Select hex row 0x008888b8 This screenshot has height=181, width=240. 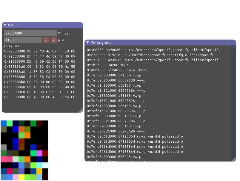point(40,82)
